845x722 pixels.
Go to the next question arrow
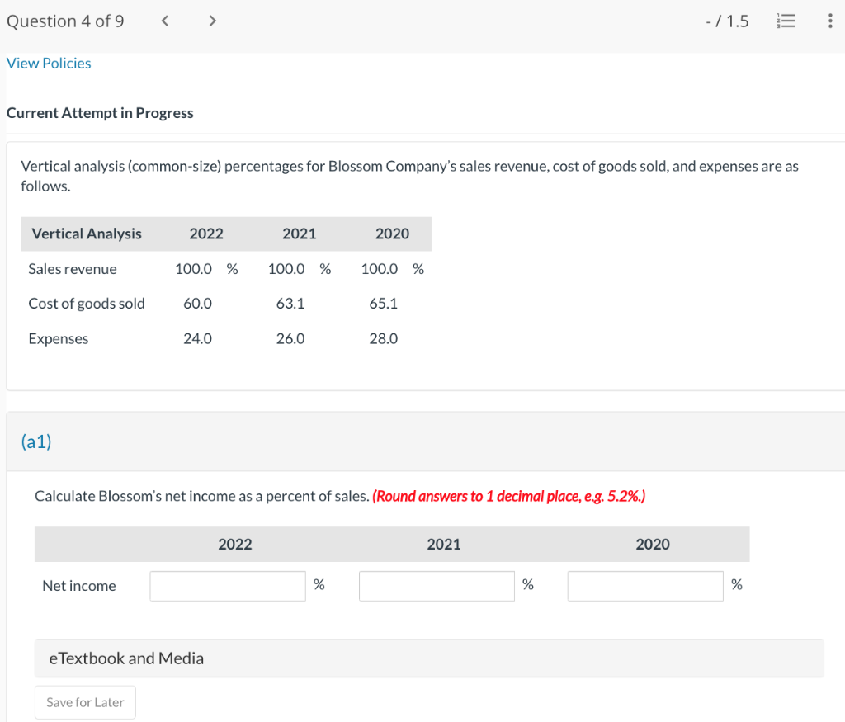(212, 21)
